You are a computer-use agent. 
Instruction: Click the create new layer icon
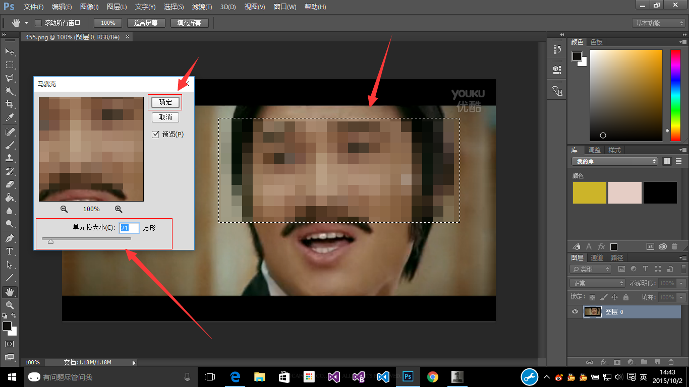(x=657, y=362)
